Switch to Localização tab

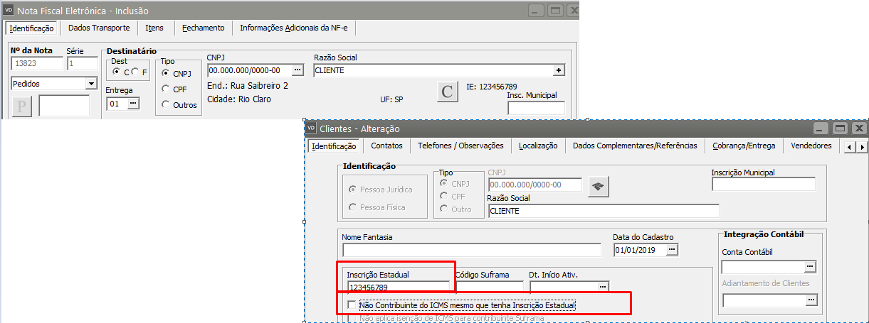538,146
